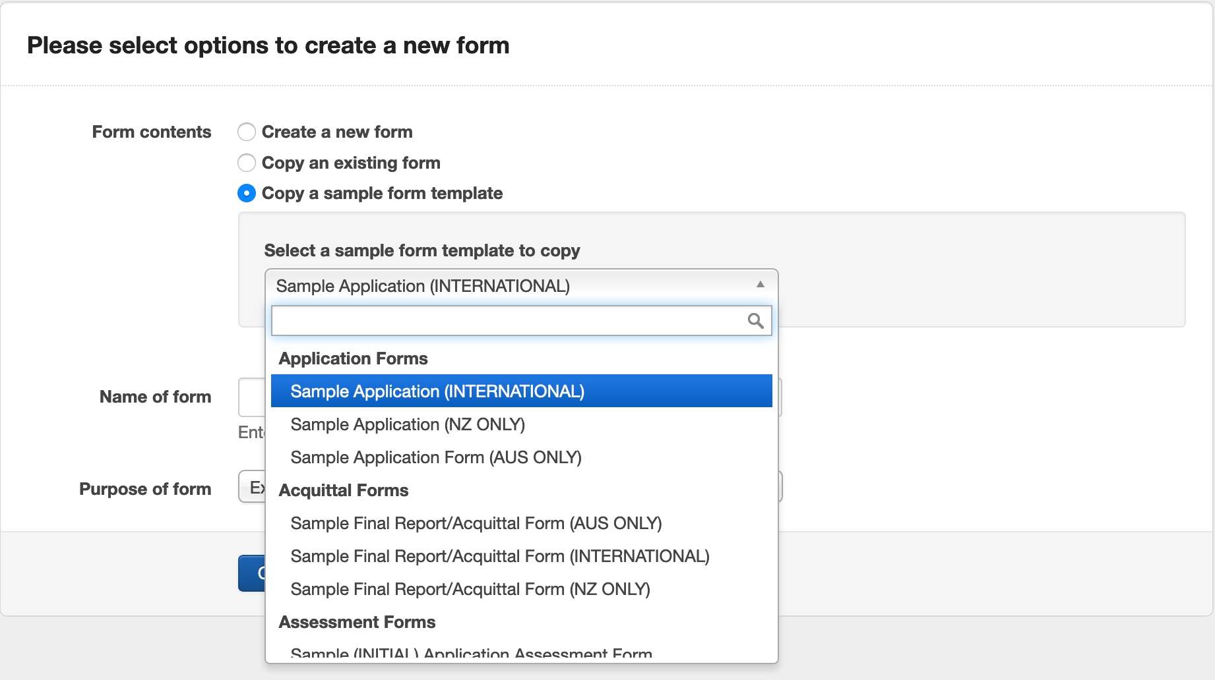Click the 'Name of form' field label

(155, 397)
